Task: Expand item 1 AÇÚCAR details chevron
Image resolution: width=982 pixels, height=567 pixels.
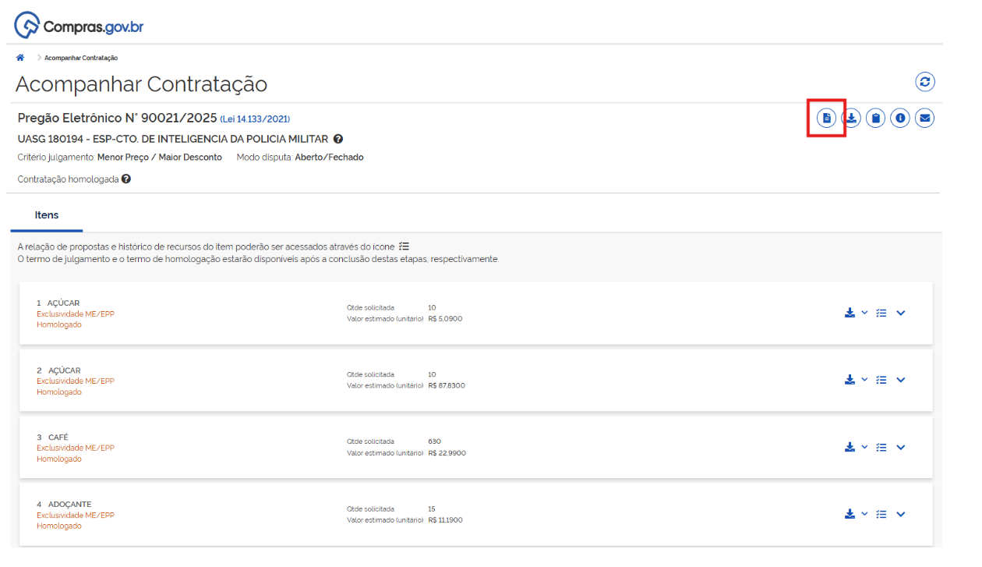Action: coord(901,313)
